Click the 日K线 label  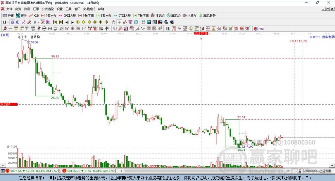coord(5,35)
